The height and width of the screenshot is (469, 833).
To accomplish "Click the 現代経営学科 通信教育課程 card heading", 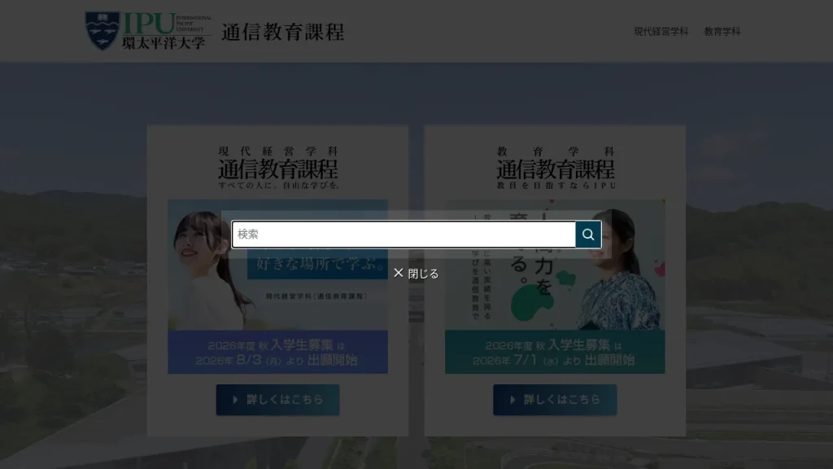I will (278, 168).
